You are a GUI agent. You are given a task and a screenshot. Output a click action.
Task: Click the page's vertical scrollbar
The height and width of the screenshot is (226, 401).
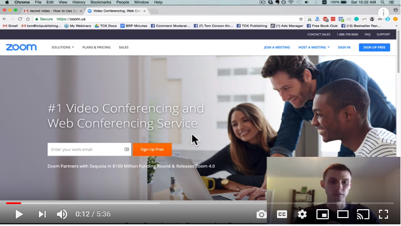398,51
